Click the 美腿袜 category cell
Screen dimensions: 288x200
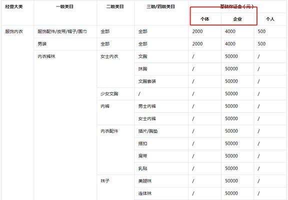145,181
